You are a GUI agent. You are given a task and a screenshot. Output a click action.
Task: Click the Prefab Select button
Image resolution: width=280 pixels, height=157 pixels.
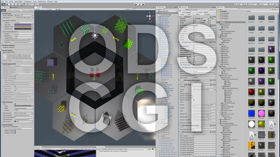(x=198, y=14)
